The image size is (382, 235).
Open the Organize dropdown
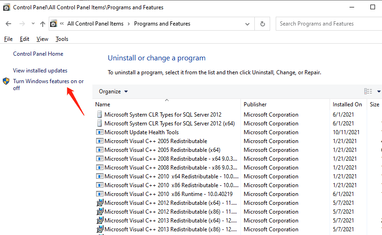pos(113,91)
